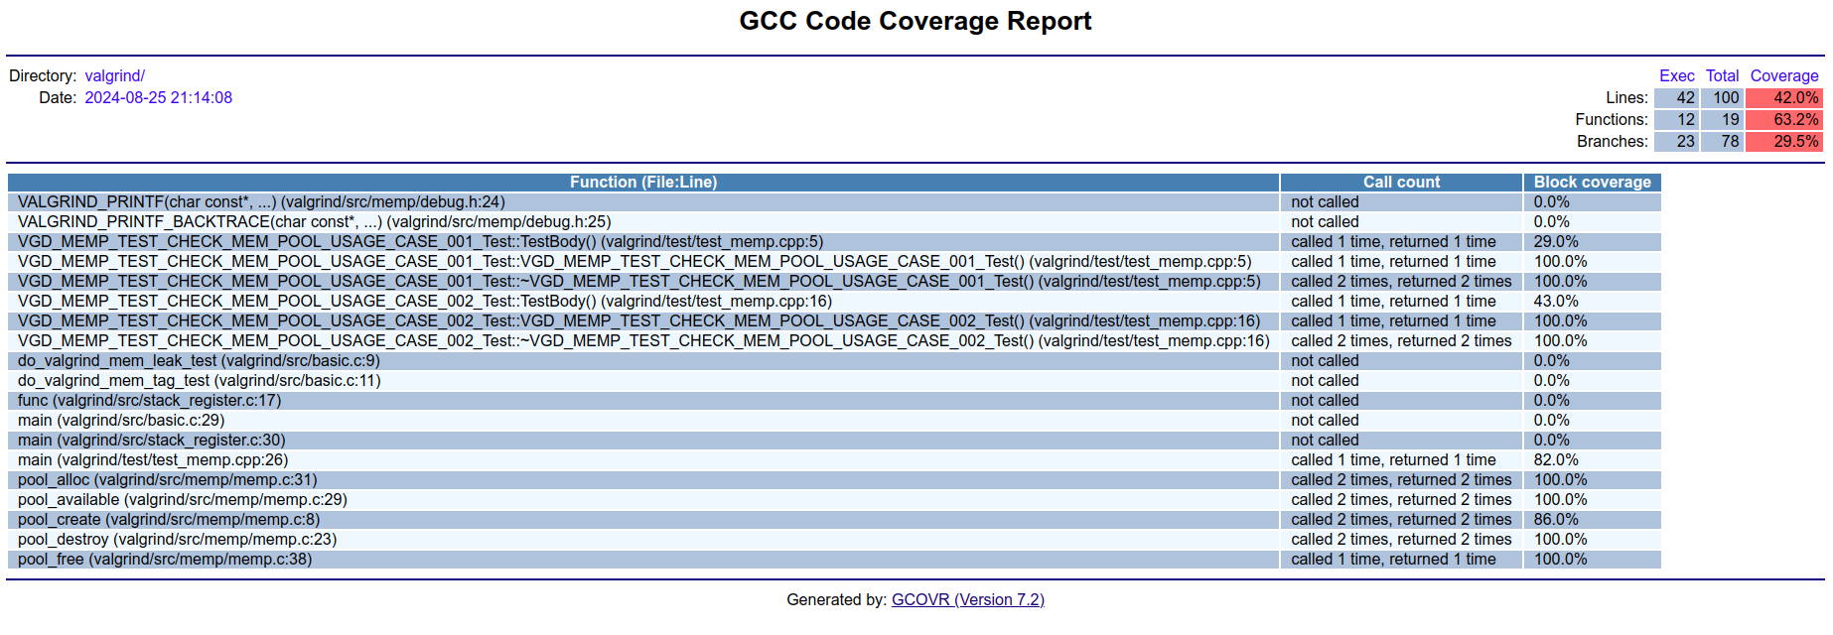
Task: Click the pool_alloc function row
Action: coord(167,479)
